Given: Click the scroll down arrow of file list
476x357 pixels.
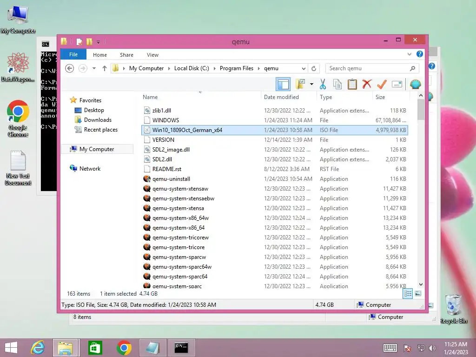Looking at the screenshot, I should pos(421,284).
